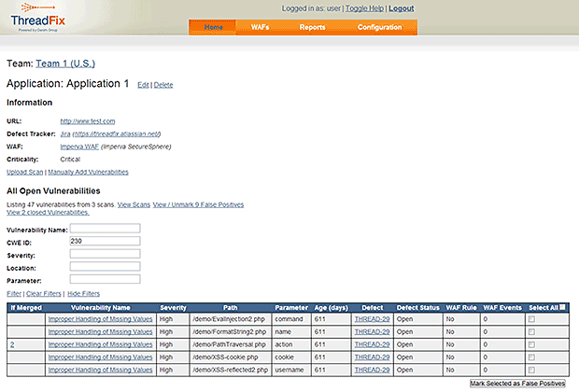Image resolution: width=579 pixels, height=392 pixels.
Task: Open vulnerability name in XSS-reflected2.php row
Action: (100, 370)
